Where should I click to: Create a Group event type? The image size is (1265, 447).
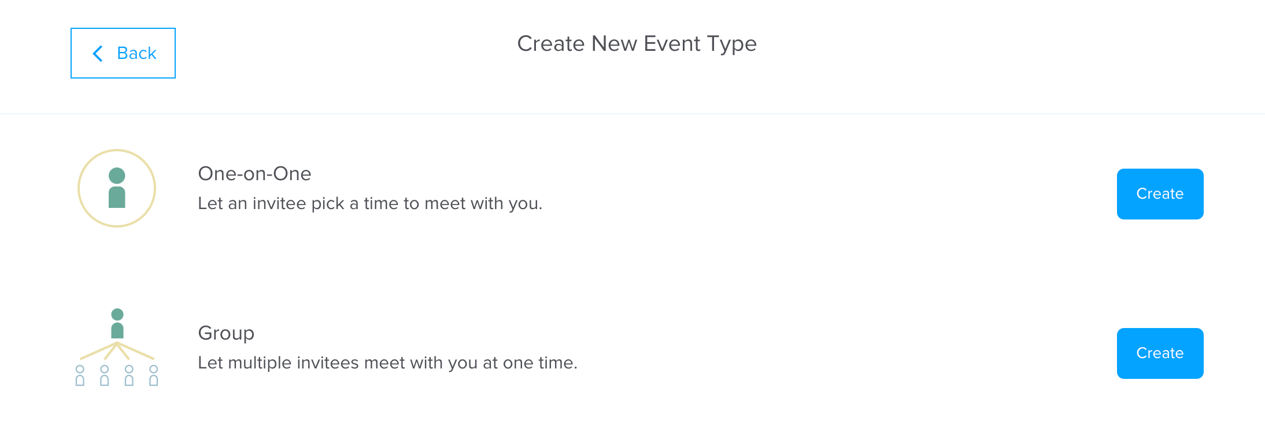click(x=1160, y=353)
